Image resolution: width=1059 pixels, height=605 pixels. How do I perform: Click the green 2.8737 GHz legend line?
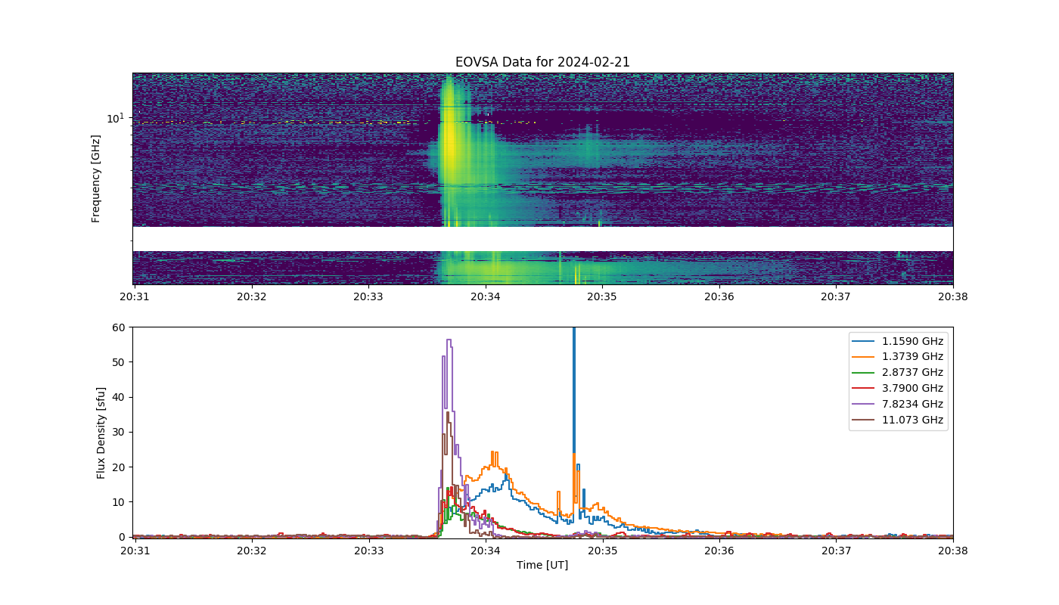(864, 373)
